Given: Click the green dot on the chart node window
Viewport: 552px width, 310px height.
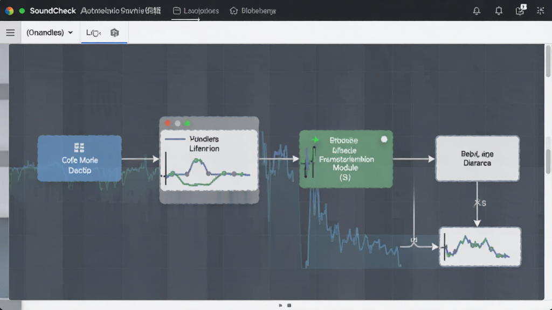Looking at the screenshot, I should point(187,123).
